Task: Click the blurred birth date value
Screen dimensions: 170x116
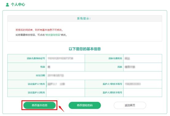Action: [x=56, y=75]
